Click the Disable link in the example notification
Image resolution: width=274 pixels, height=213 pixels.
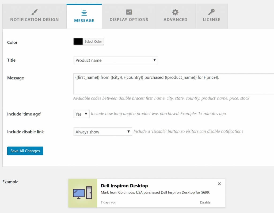click(x=205, y=202)
